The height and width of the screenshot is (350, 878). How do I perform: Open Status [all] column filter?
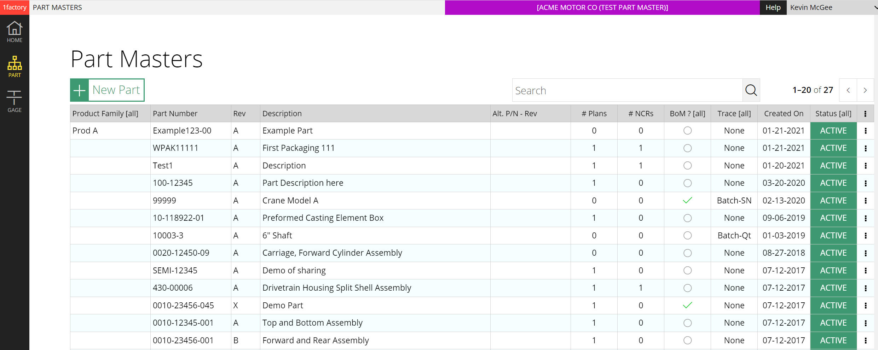coord(833,114)
